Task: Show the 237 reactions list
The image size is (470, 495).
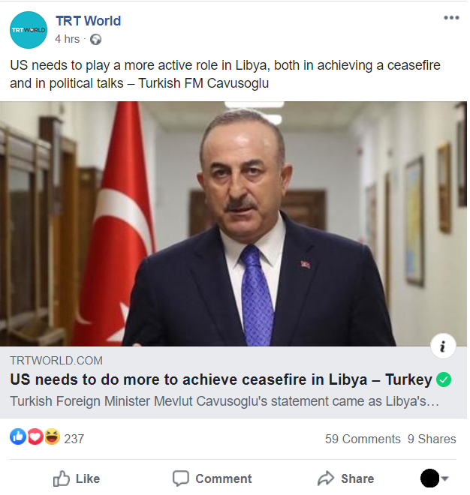Action: pos(74,439)
